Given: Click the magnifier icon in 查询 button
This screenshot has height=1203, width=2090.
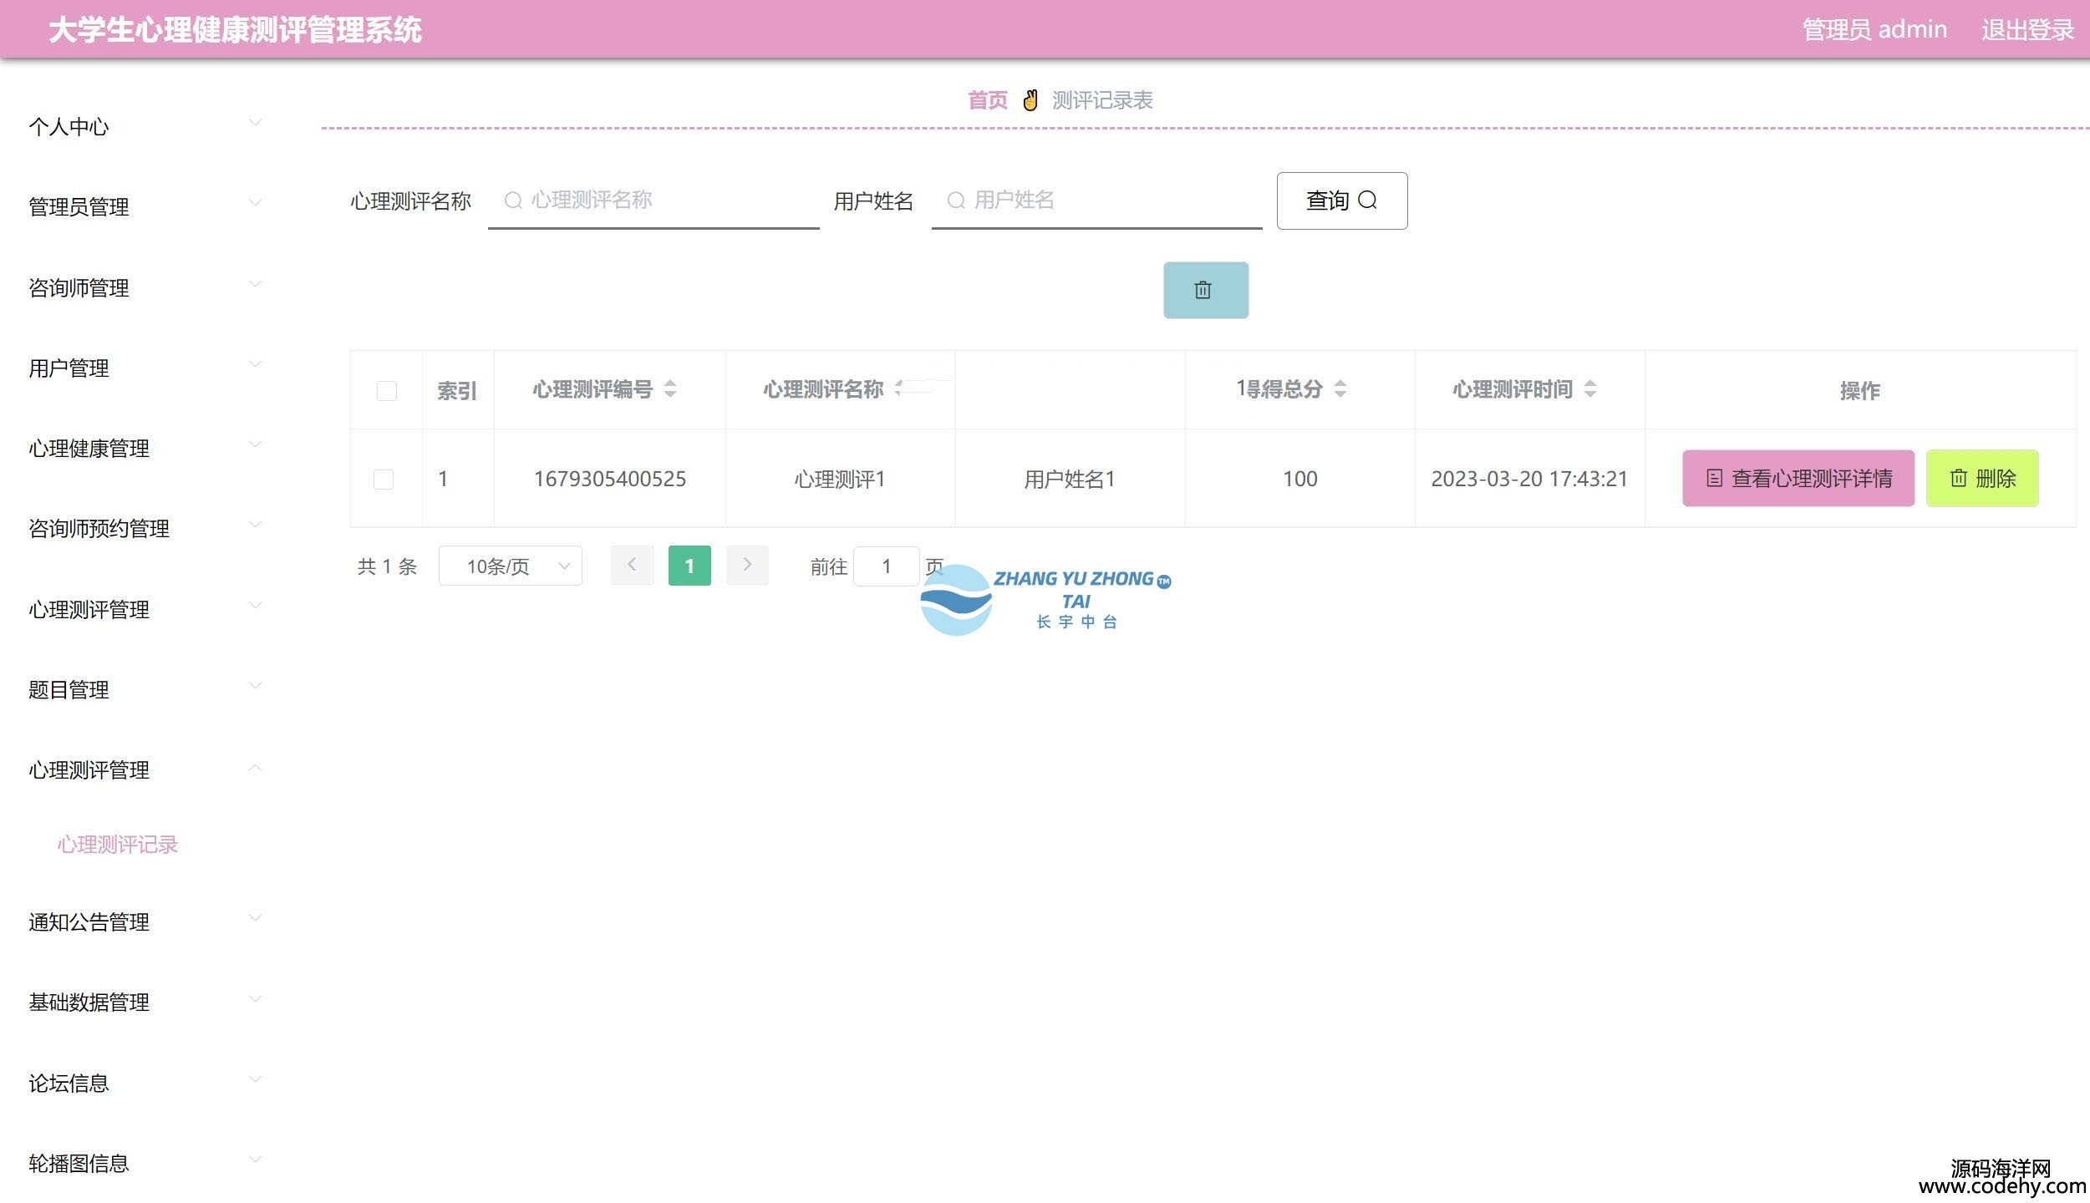Looking at the screenshot, I should click(1367, 200).
